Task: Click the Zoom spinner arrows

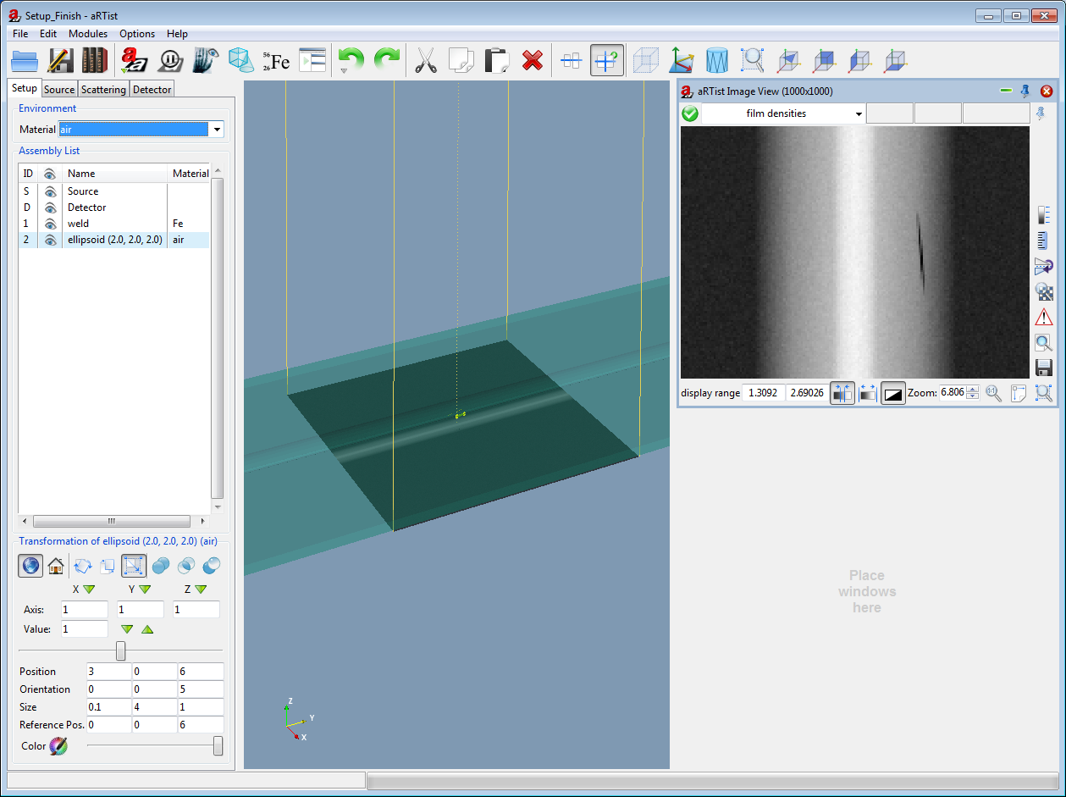Action: pos(973,393)
